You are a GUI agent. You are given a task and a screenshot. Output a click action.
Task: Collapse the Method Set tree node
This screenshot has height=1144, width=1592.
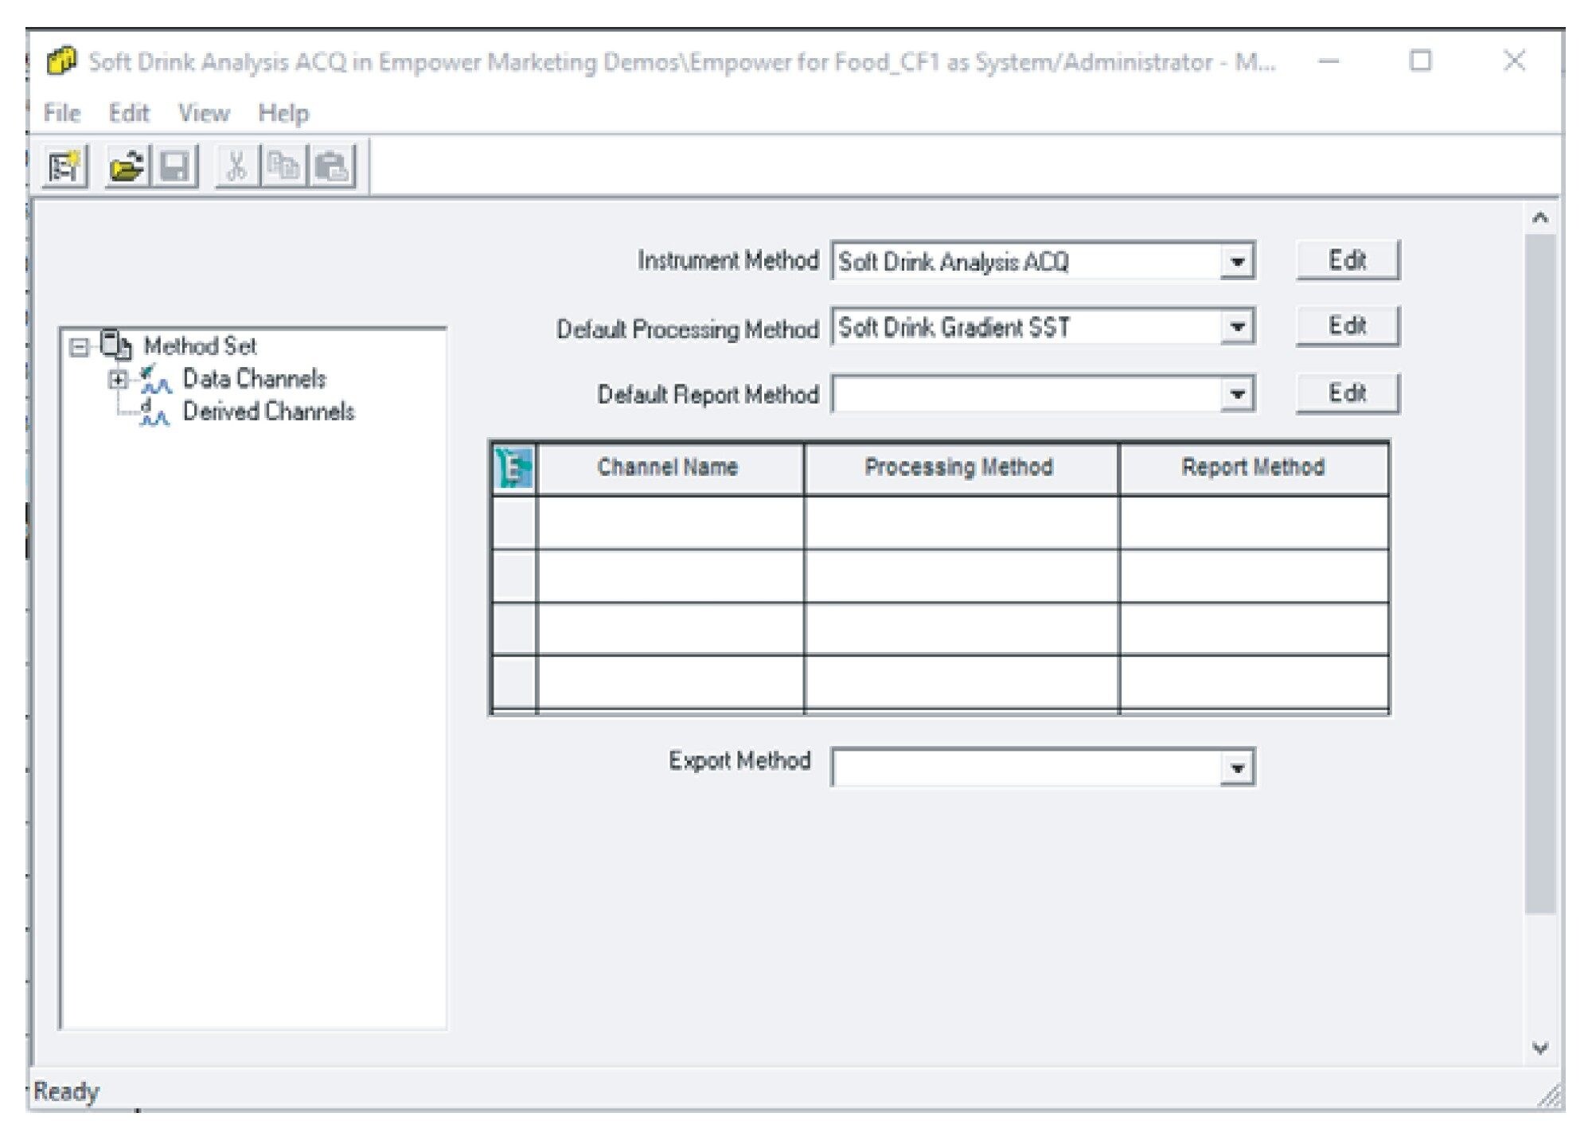pos(79,347)
